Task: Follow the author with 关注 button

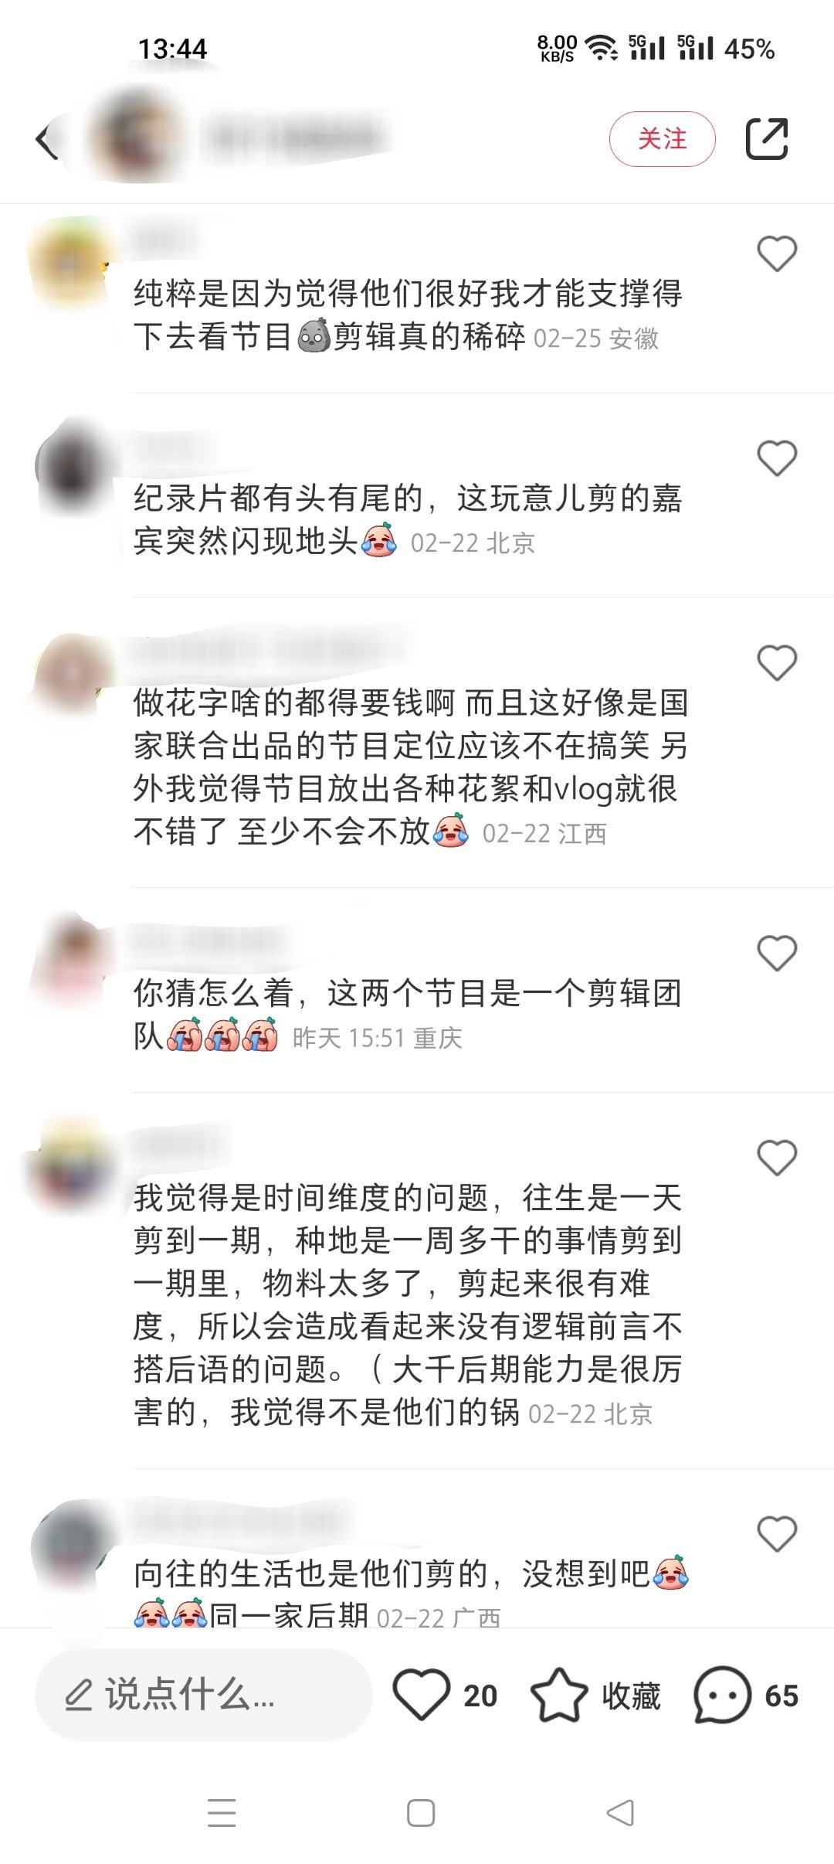Action: (x=663, y=139)
